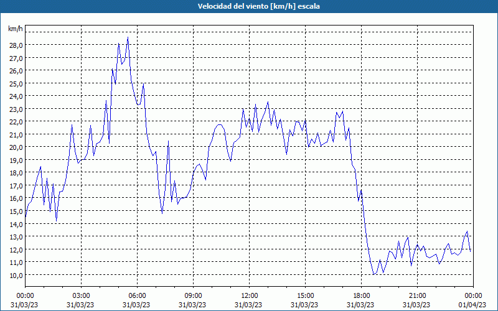Click the 14,0 y-axis value
The height and width of the screenshot is (311, 498).
(16, 224)
